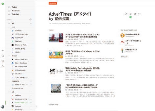The height and width of the screenshot is (111, 155).
Task: Open the Adweek feed
Action: (x=18, y=106)
